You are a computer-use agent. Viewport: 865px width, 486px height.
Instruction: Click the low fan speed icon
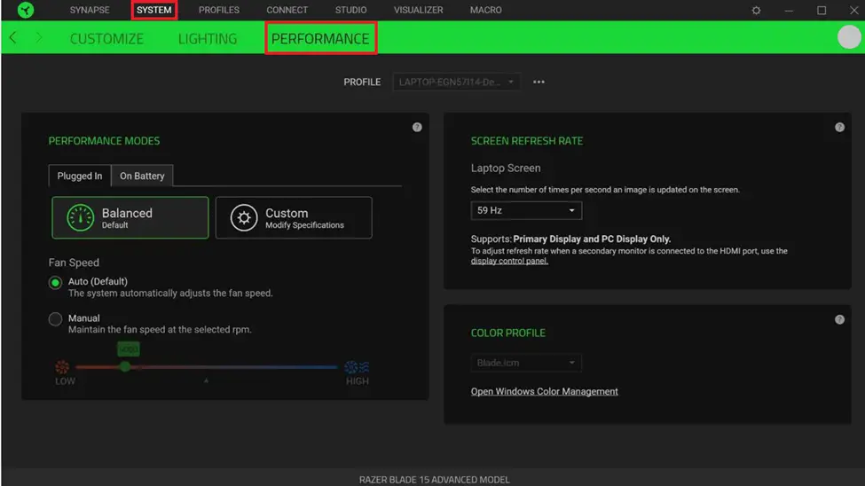tap(62, 367)
